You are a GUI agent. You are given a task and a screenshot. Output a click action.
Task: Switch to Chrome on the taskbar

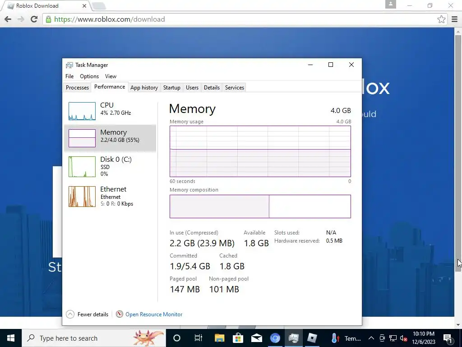(x=275, y=338)
